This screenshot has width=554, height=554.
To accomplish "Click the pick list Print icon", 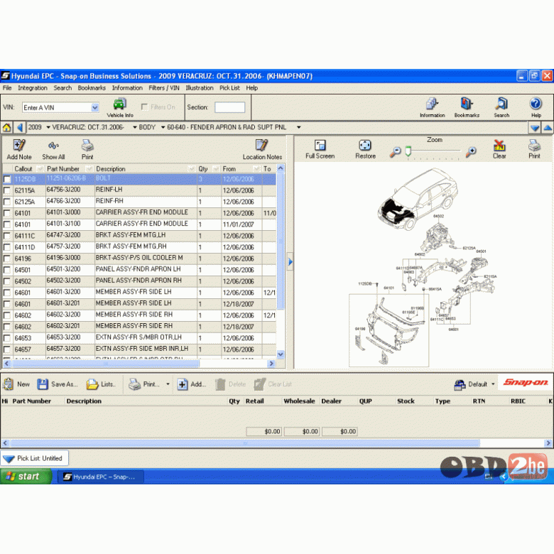I will pos(135,384).
